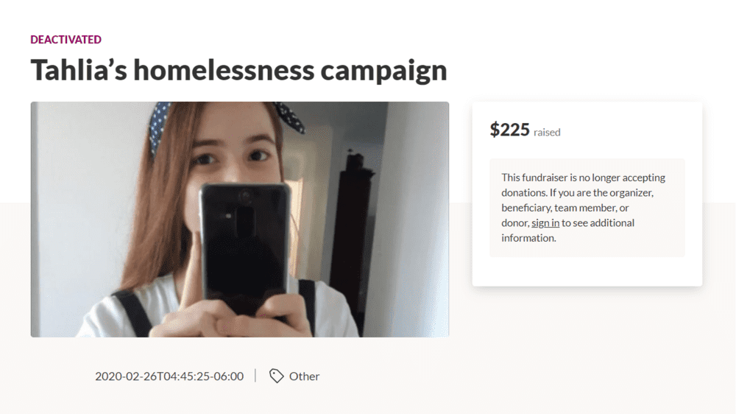
Task: Click the word 'campaign' in the title
Action: pyautogui.click(x=384, y=71)
